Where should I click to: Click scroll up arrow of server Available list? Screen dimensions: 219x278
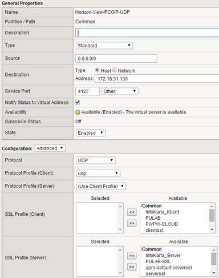[214, 249]
